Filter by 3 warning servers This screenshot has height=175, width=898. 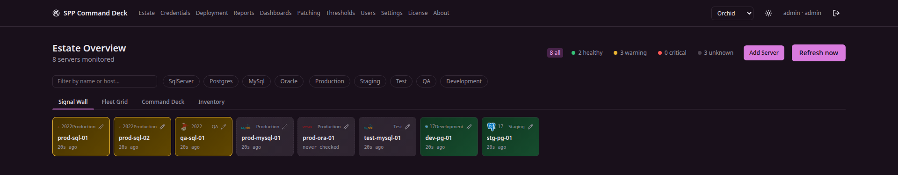tap(630, 53)
